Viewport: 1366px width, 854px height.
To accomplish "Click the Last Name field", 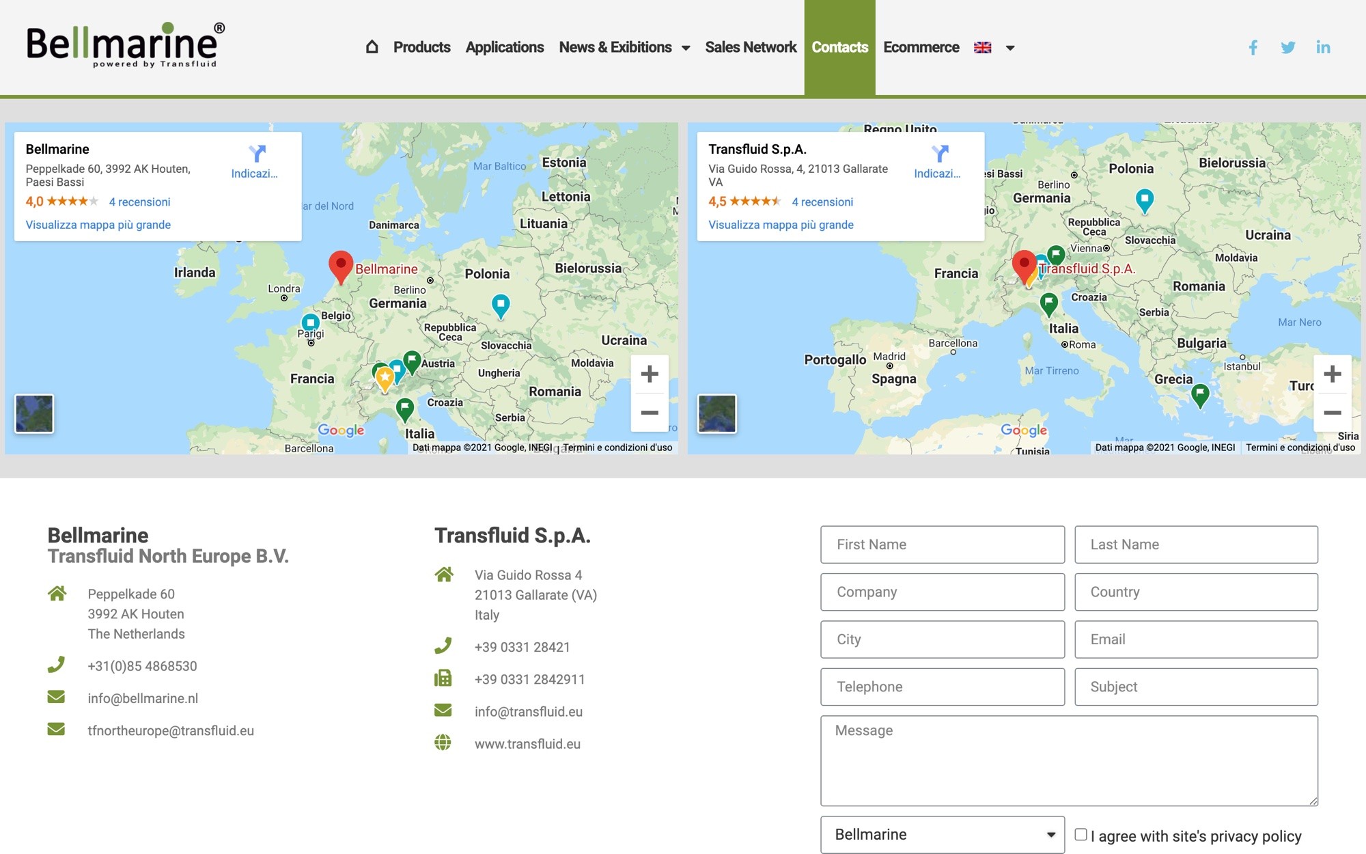I will [x=1196, y=545].
